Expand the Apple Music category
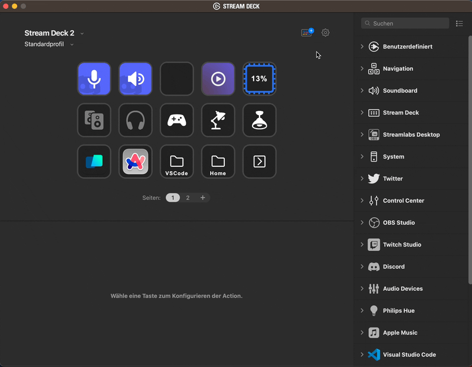The width and height of the screenshot is (472, 367). [362, 333]
